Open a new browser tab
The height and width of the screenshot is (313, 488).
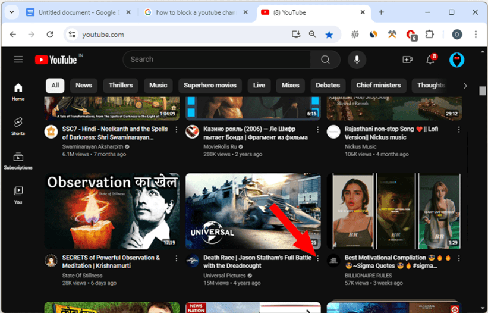pos(381,12)
